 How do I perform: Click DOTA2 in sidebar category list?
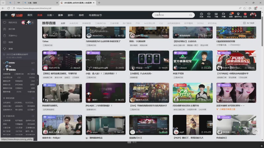point(32,78)
